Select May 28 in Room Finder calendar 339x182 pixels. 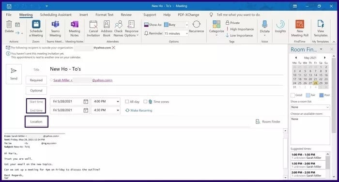[315, 83]
